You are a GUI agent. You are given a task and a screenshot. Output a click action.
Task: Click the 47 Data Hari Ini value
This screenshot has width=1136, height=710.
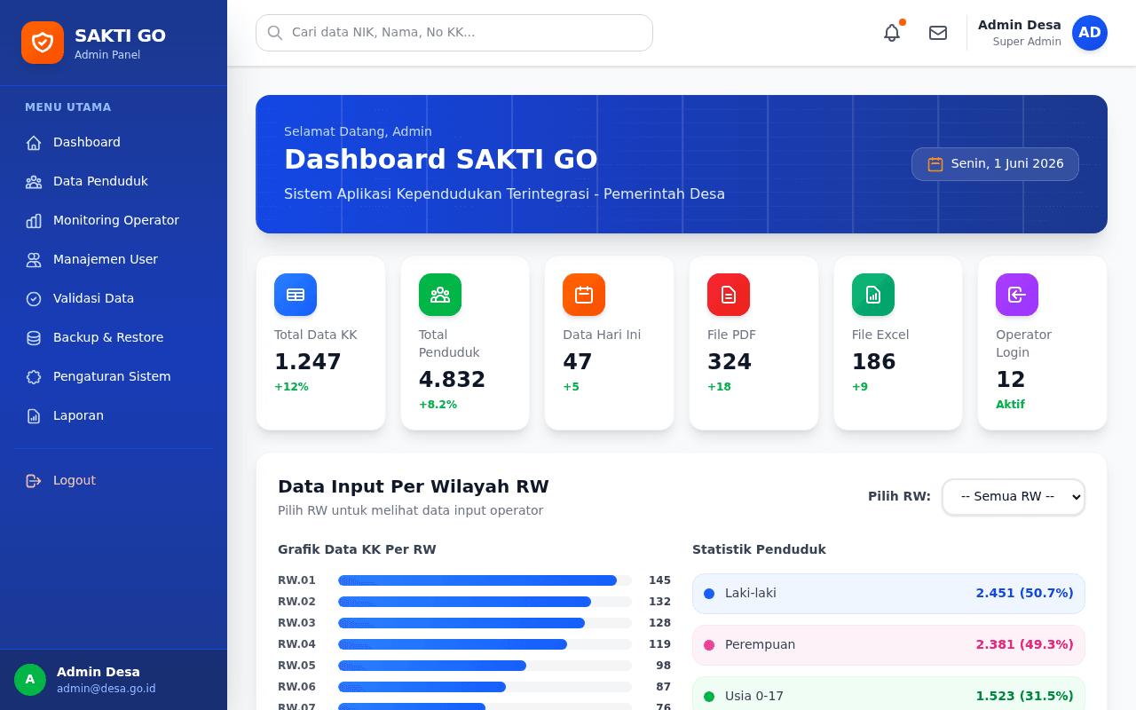(578, 362)
